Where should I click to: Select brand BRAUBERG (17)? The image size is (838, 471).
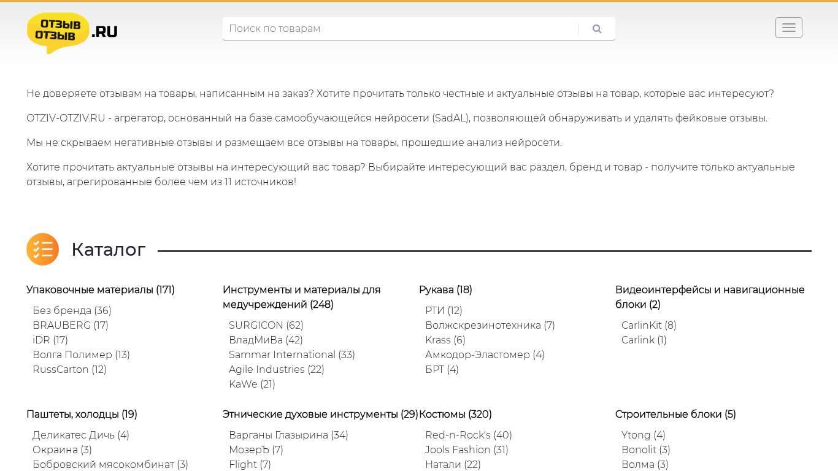coord(71,325)
